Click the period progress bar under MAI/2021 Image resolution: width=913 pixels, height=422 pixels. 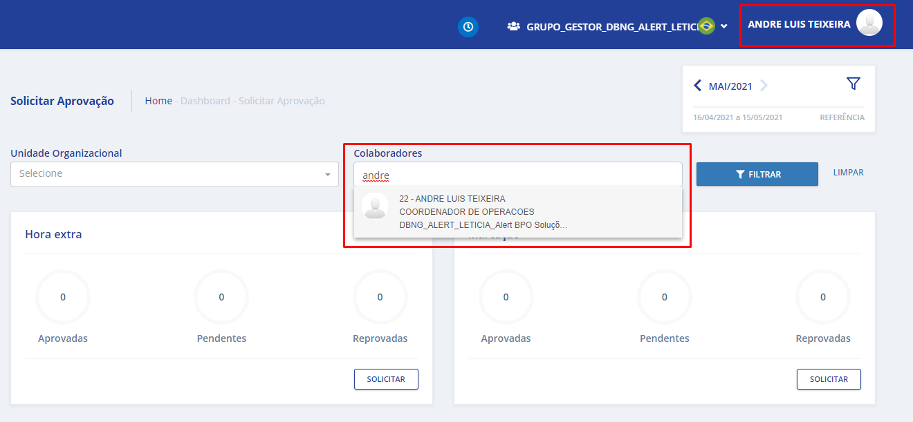[x=778, y=107]
